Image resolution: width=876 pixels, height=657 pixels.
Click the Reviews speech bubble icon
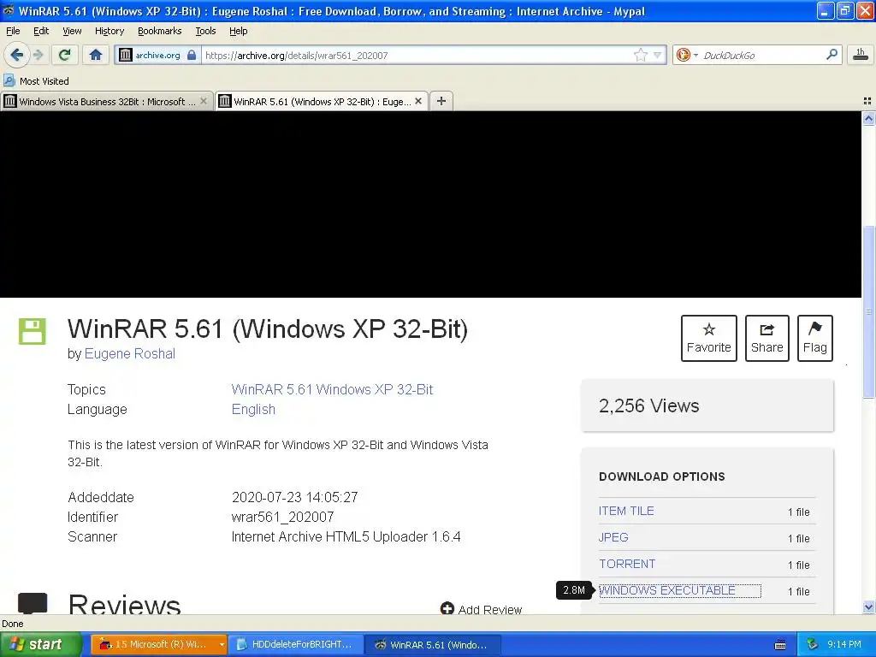[33, 603]
